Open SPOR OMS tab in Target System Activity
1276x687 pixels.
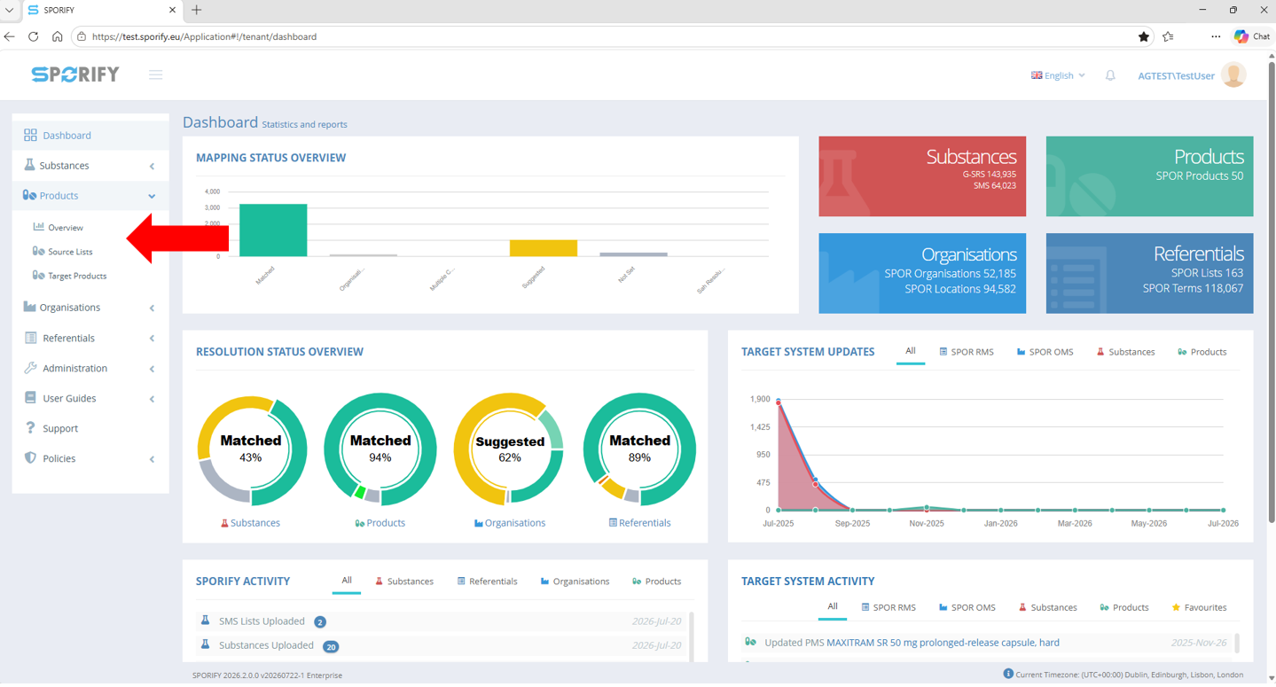click(967, 607)
